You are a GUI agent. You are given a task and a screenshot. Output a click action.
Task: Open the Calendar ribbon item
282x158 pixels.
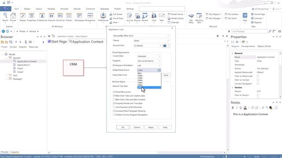[x=173, y=22]
